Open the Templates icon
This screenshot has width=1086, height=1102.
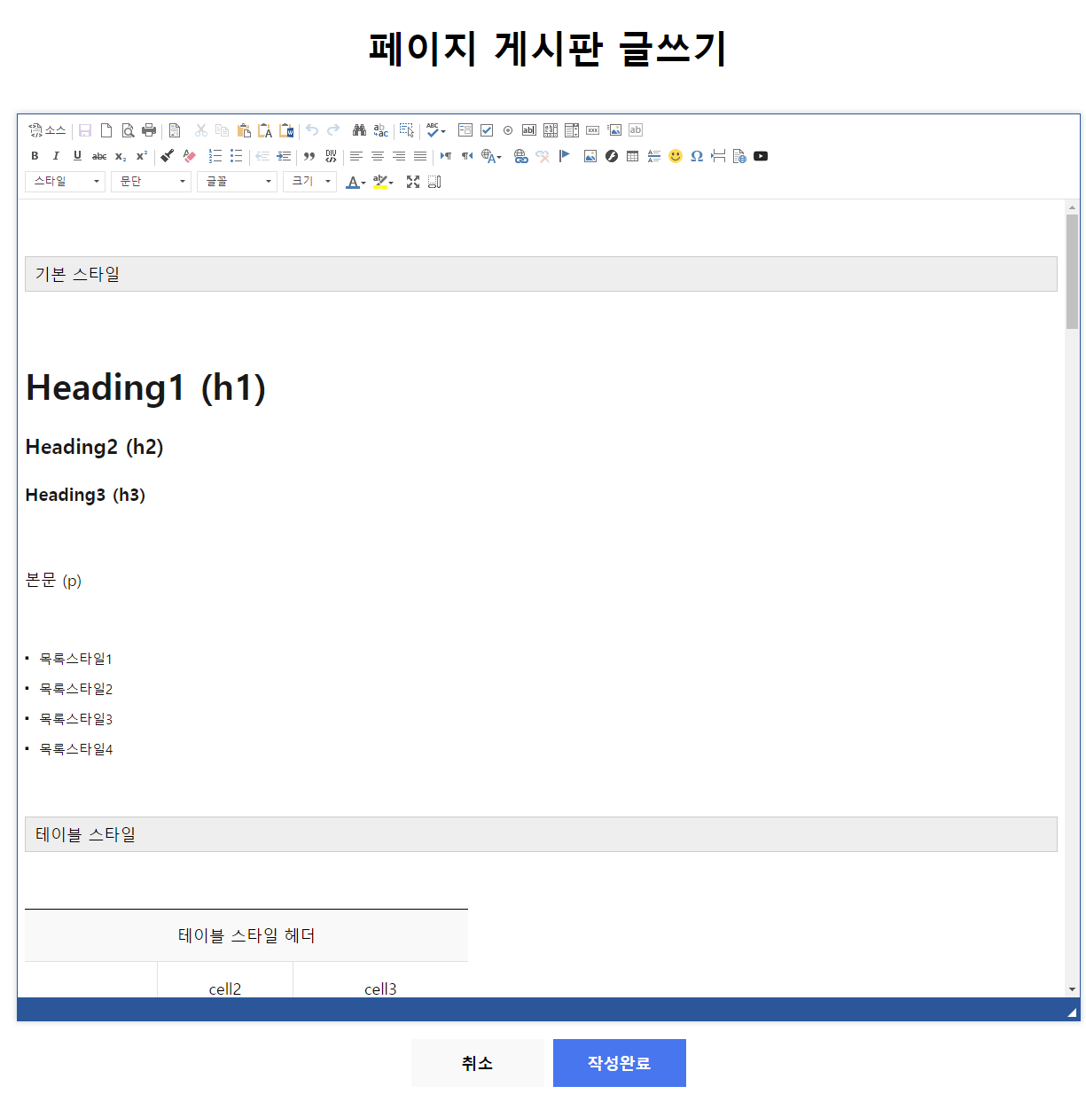[175, 130]
